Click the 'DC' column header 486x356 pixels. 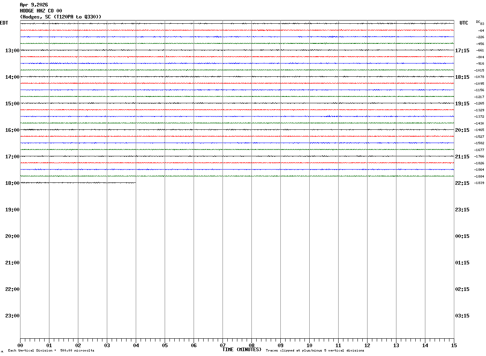tap(478, 22)
